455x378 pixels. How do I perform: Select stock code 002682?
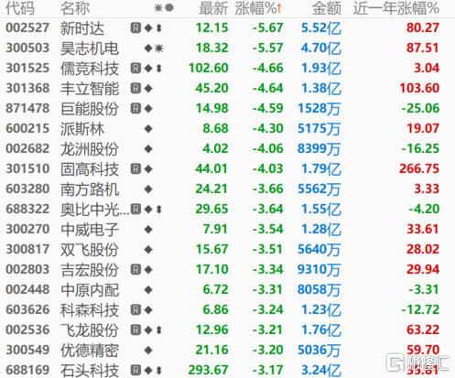(x=27, y=149)
